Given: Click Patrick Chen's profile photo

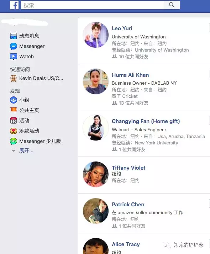Looking at the screenshot, I should tap(96, 211).
